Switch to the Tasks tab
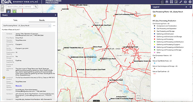The image size is (193, 102). point(15,20)
